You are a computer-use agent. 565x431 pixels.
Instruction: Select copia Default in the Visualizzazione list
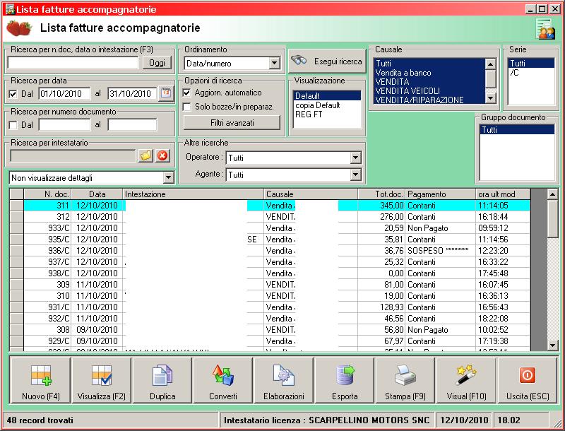(x=318, y=105)
